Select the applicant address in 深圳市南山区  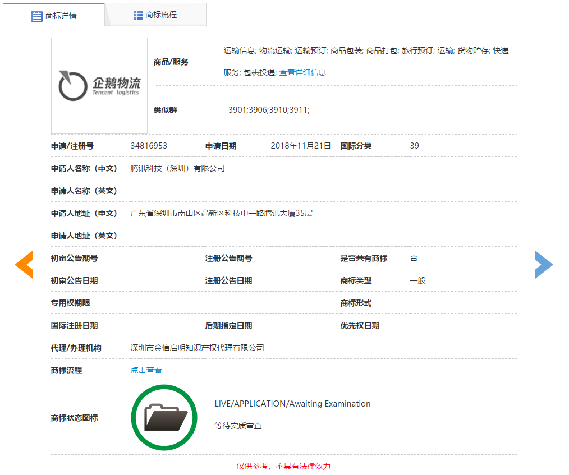[221, 213]
